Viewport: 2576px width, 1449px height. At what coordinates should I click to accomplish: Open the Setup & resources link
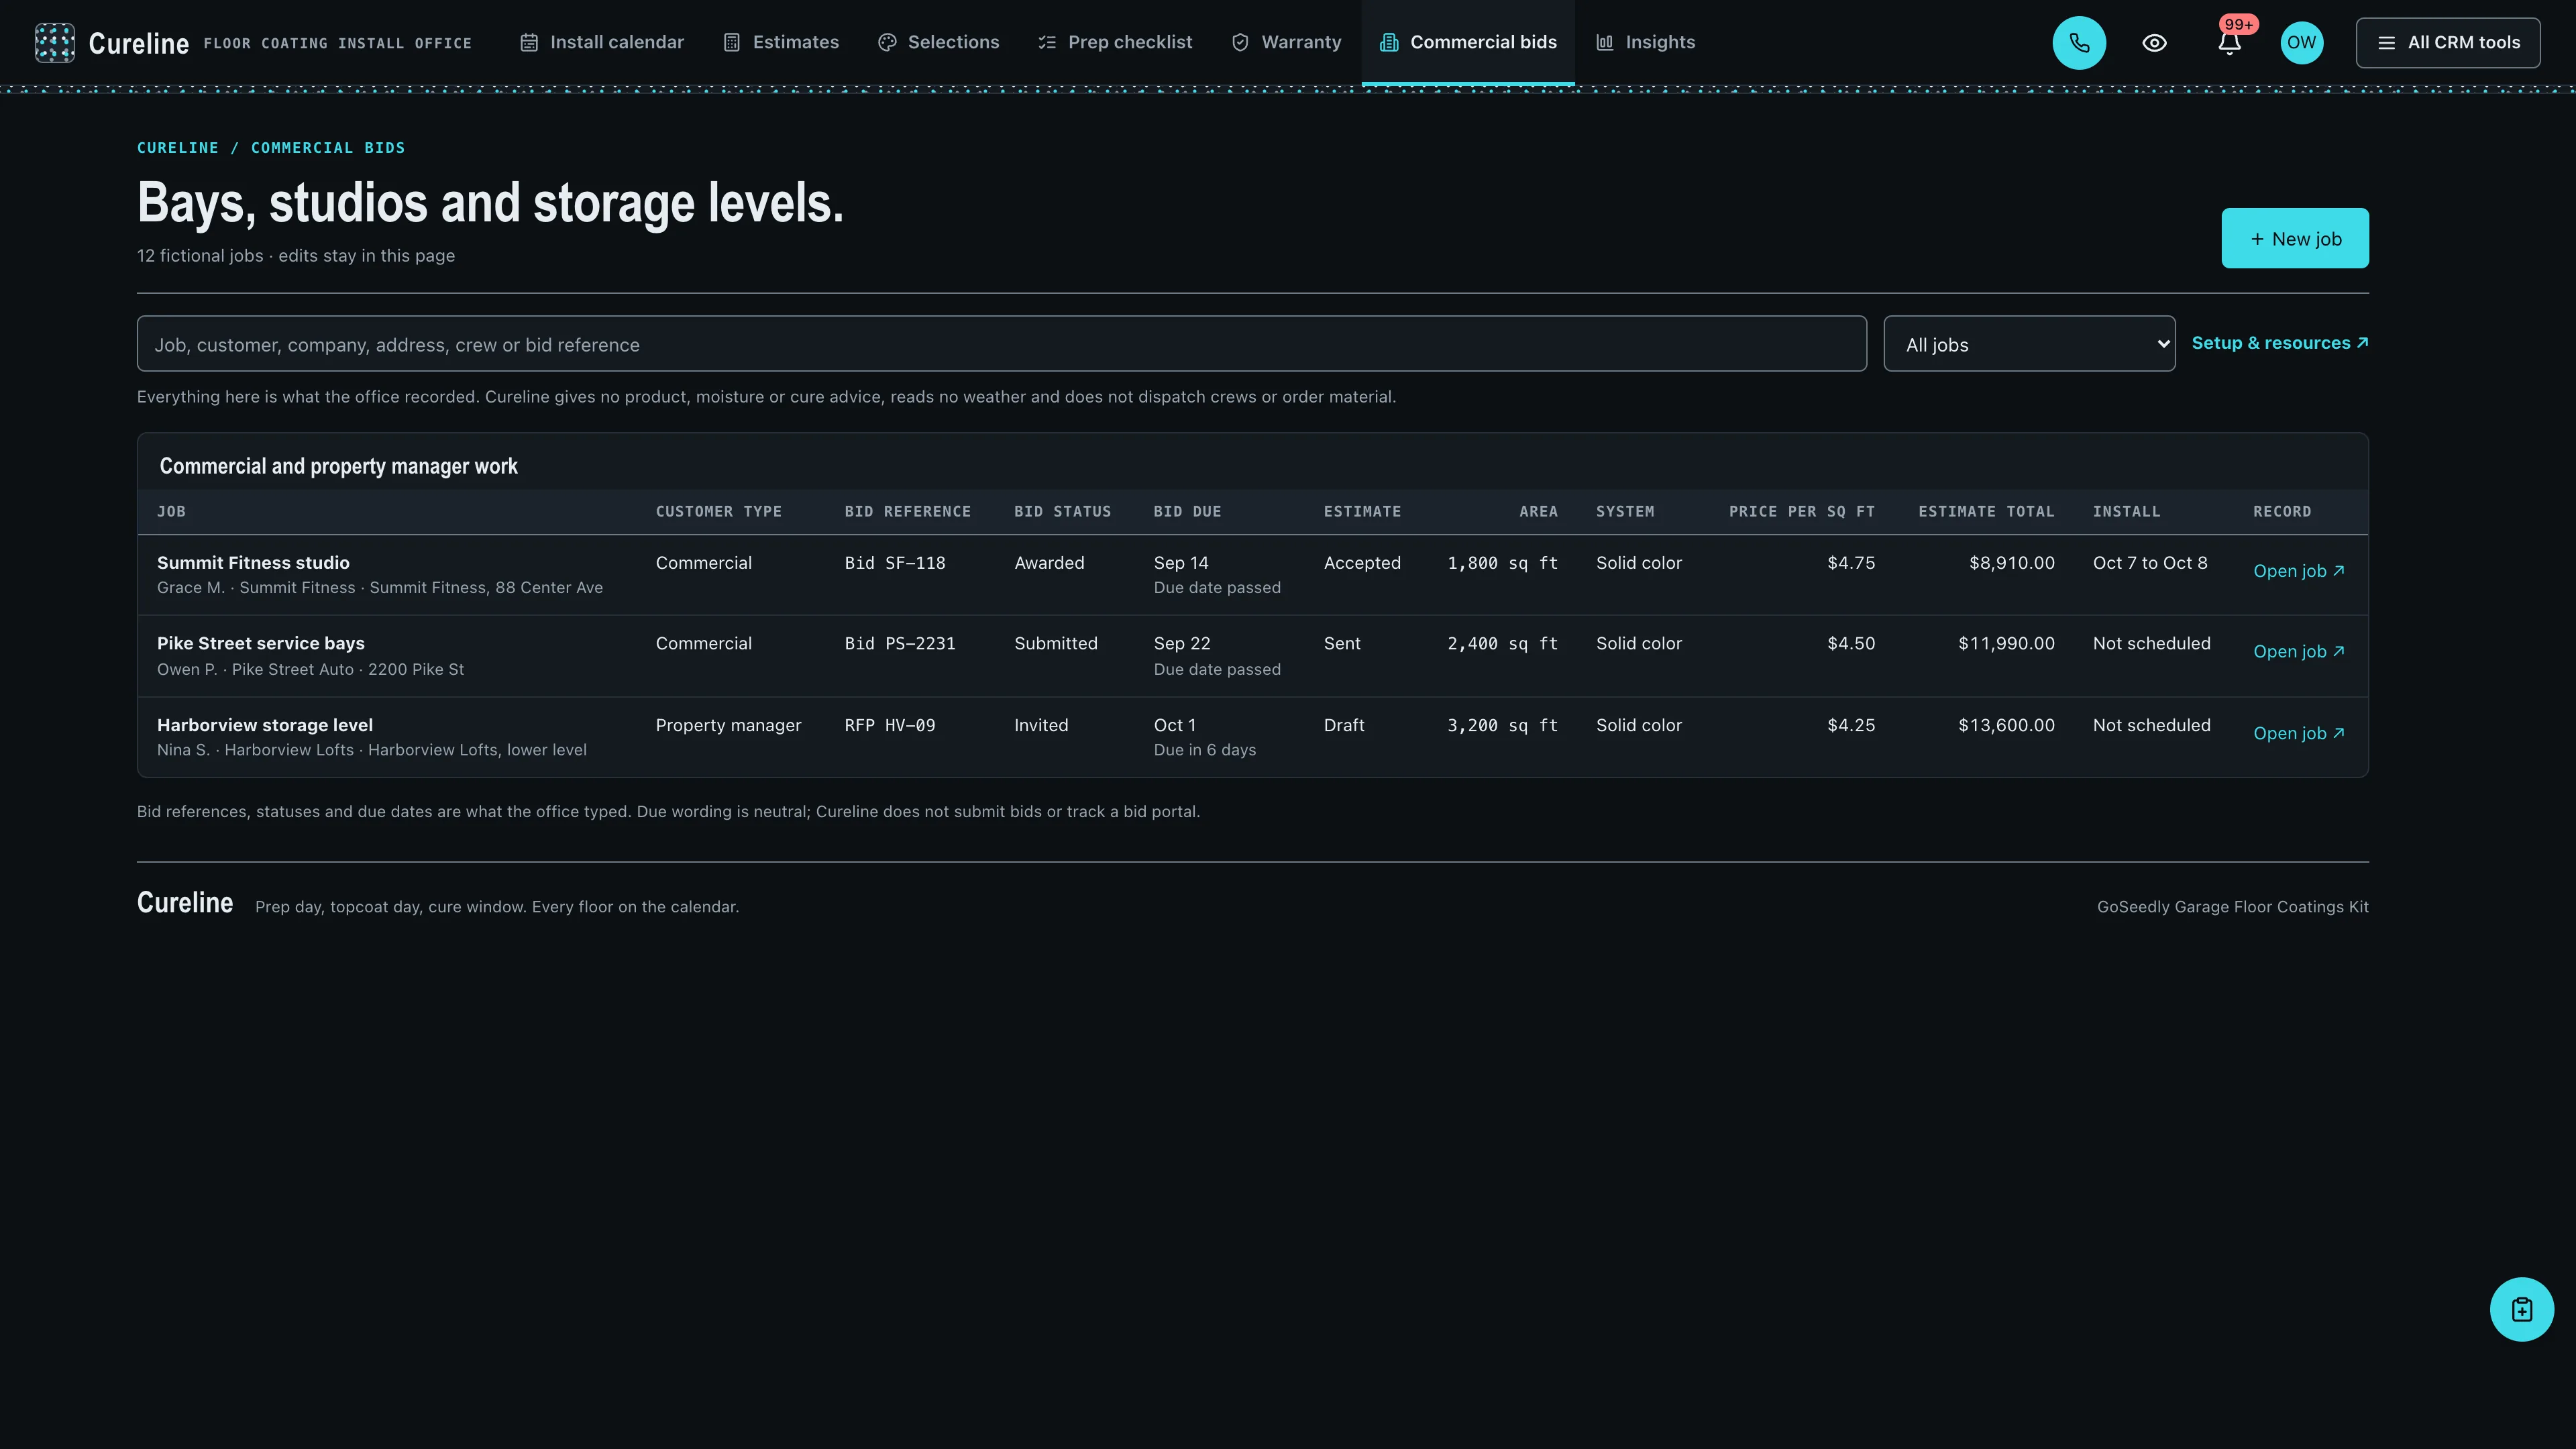coord(2279,343)
